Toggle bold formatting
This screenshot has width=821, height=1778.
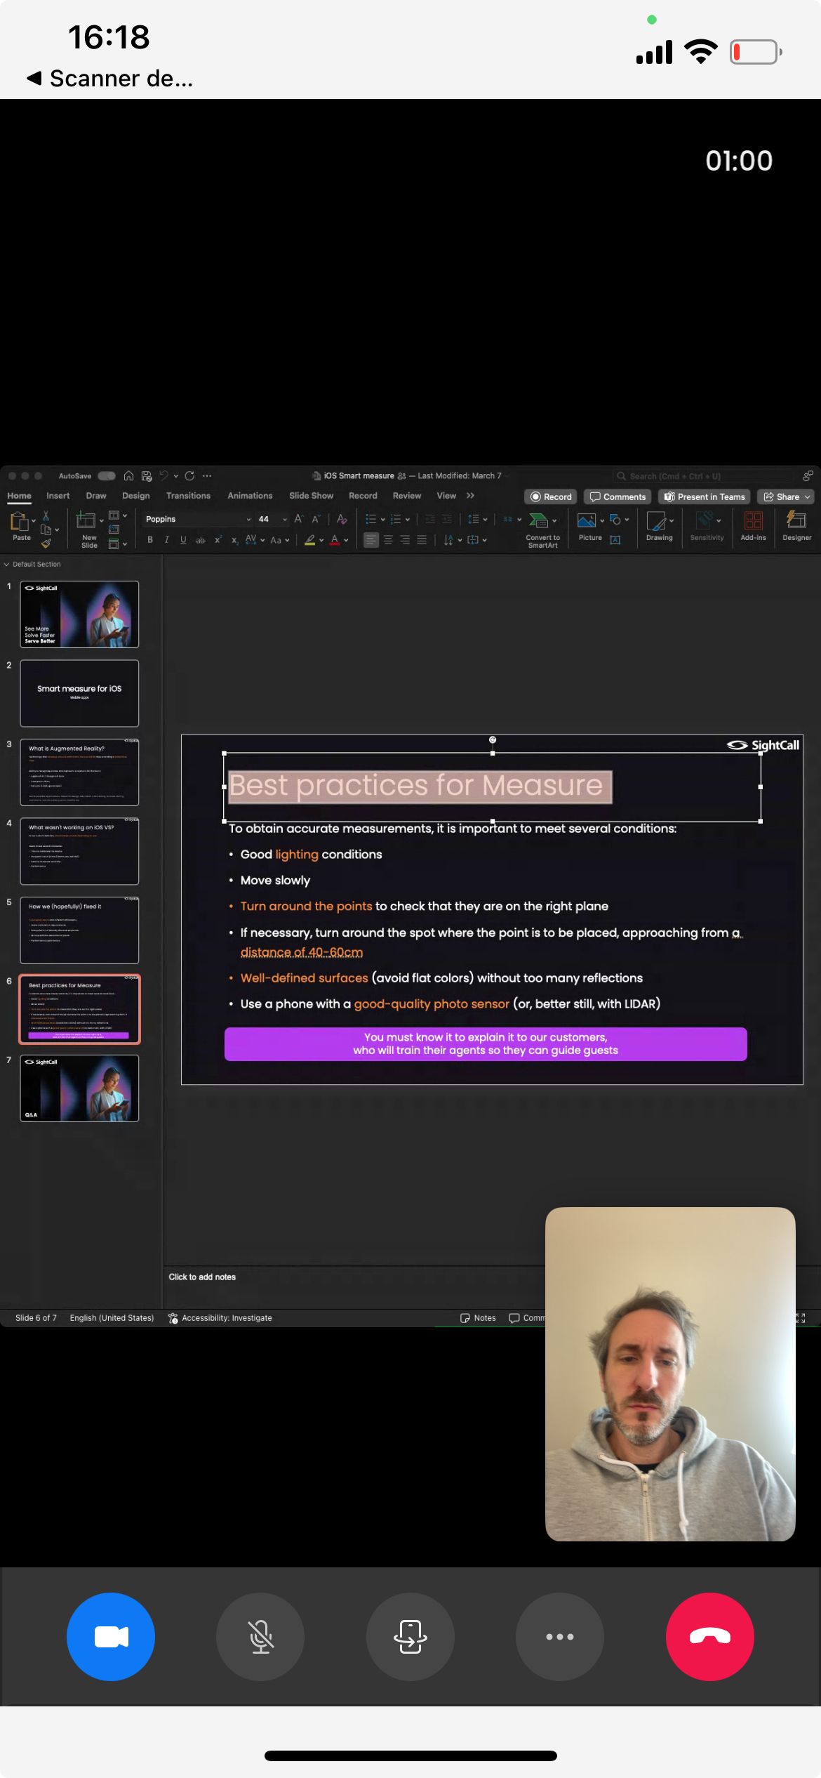149,539
